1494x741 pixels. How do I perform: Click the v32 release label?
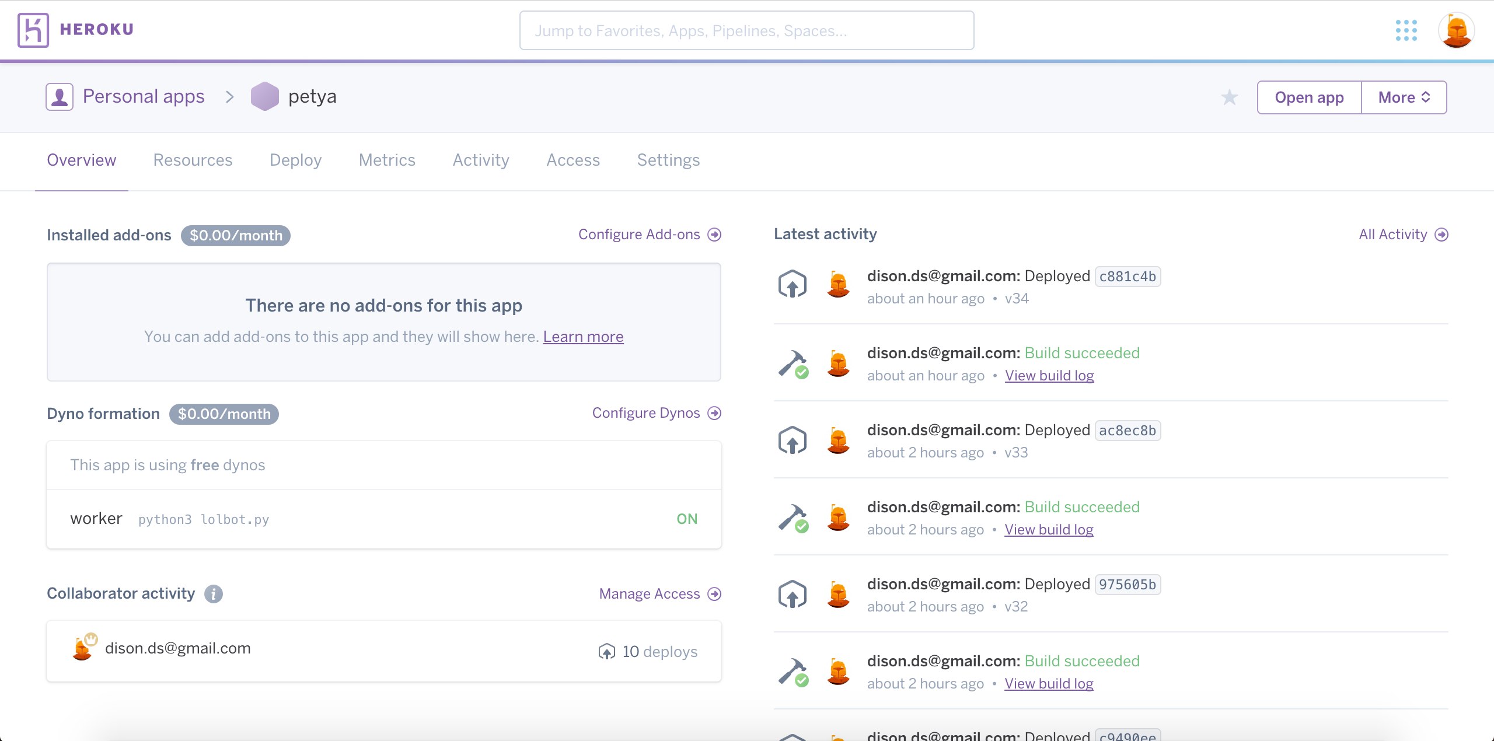(1016, 607)
